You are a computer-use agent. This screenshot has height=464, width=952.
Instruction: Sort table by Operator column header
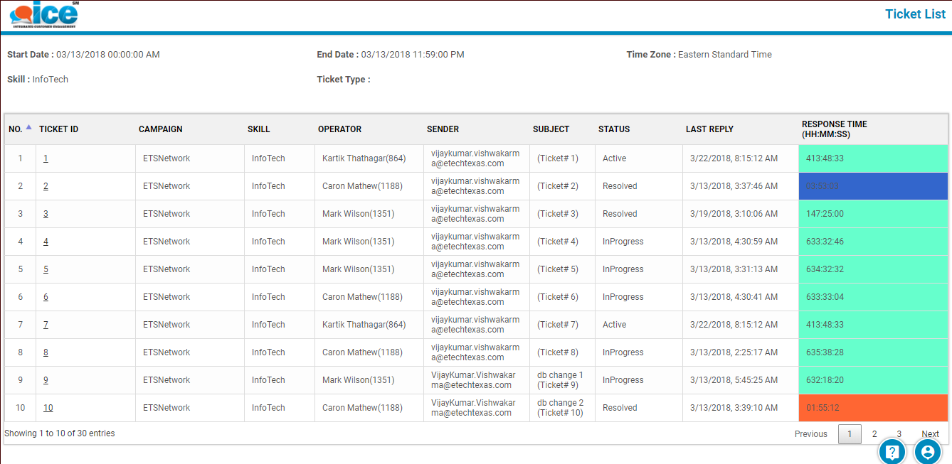339,129
